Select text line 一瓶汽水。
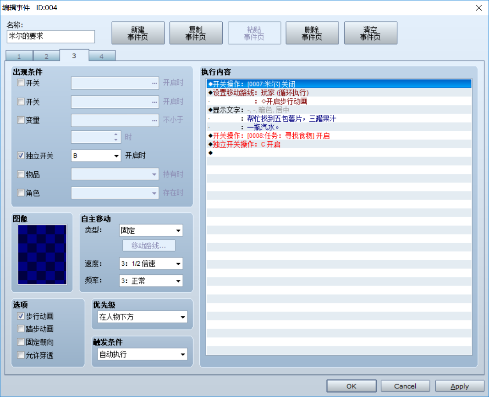The image size is (489, 397). [x=339, y=127]
